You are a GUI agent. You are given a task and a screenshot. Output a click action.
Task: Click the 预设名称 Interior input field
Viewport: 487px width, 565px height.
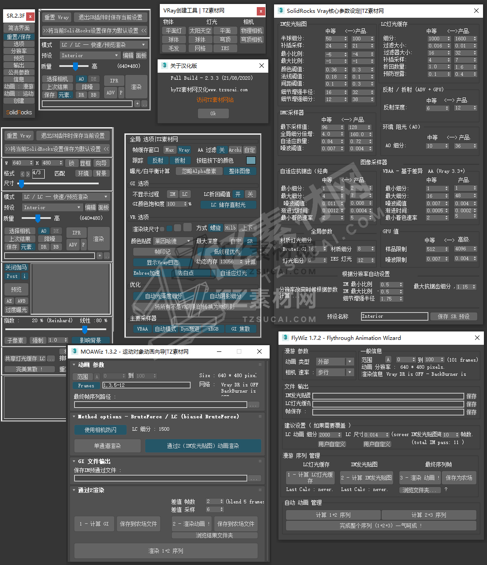pos(394,316)
